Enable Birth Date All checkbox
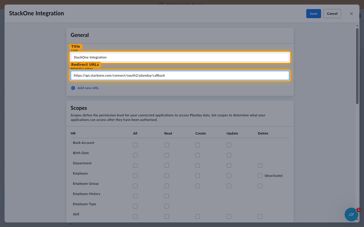The image size is (364, 227). coord(135,155)
